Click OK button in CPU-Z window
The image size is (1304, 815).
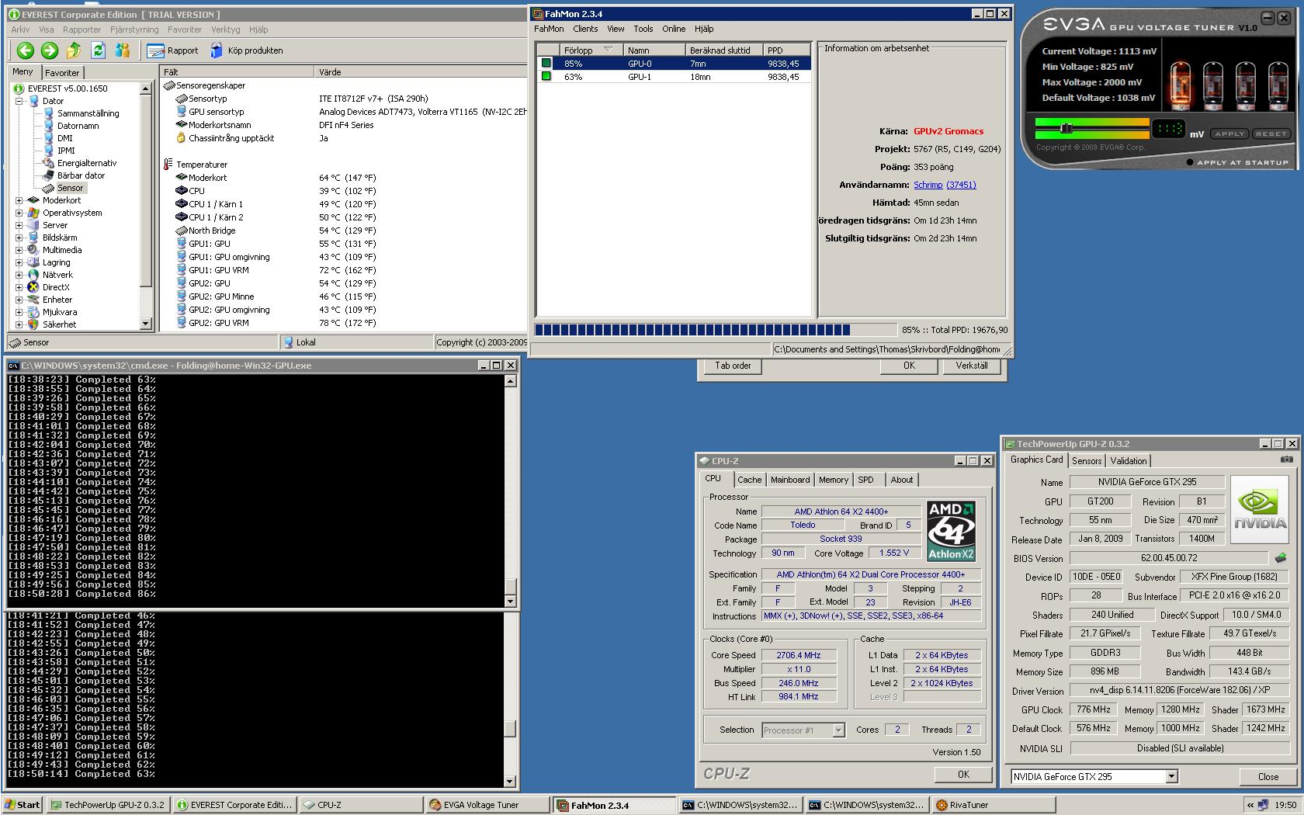click(963, 774)
